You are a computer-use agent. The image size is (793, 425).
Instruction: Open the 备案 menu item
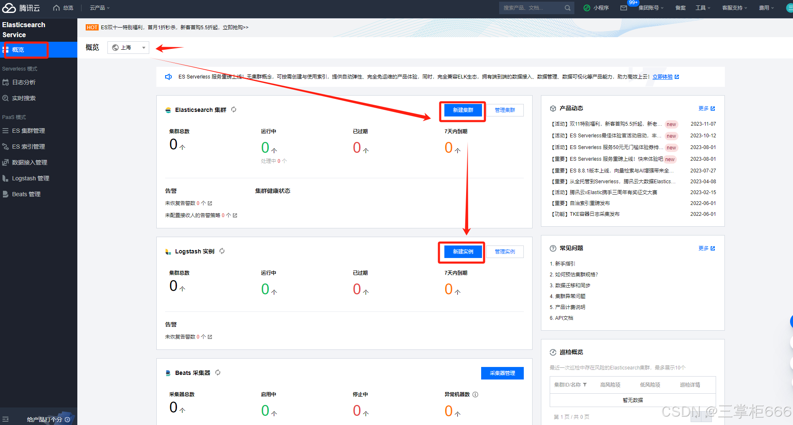coord(681,8)
